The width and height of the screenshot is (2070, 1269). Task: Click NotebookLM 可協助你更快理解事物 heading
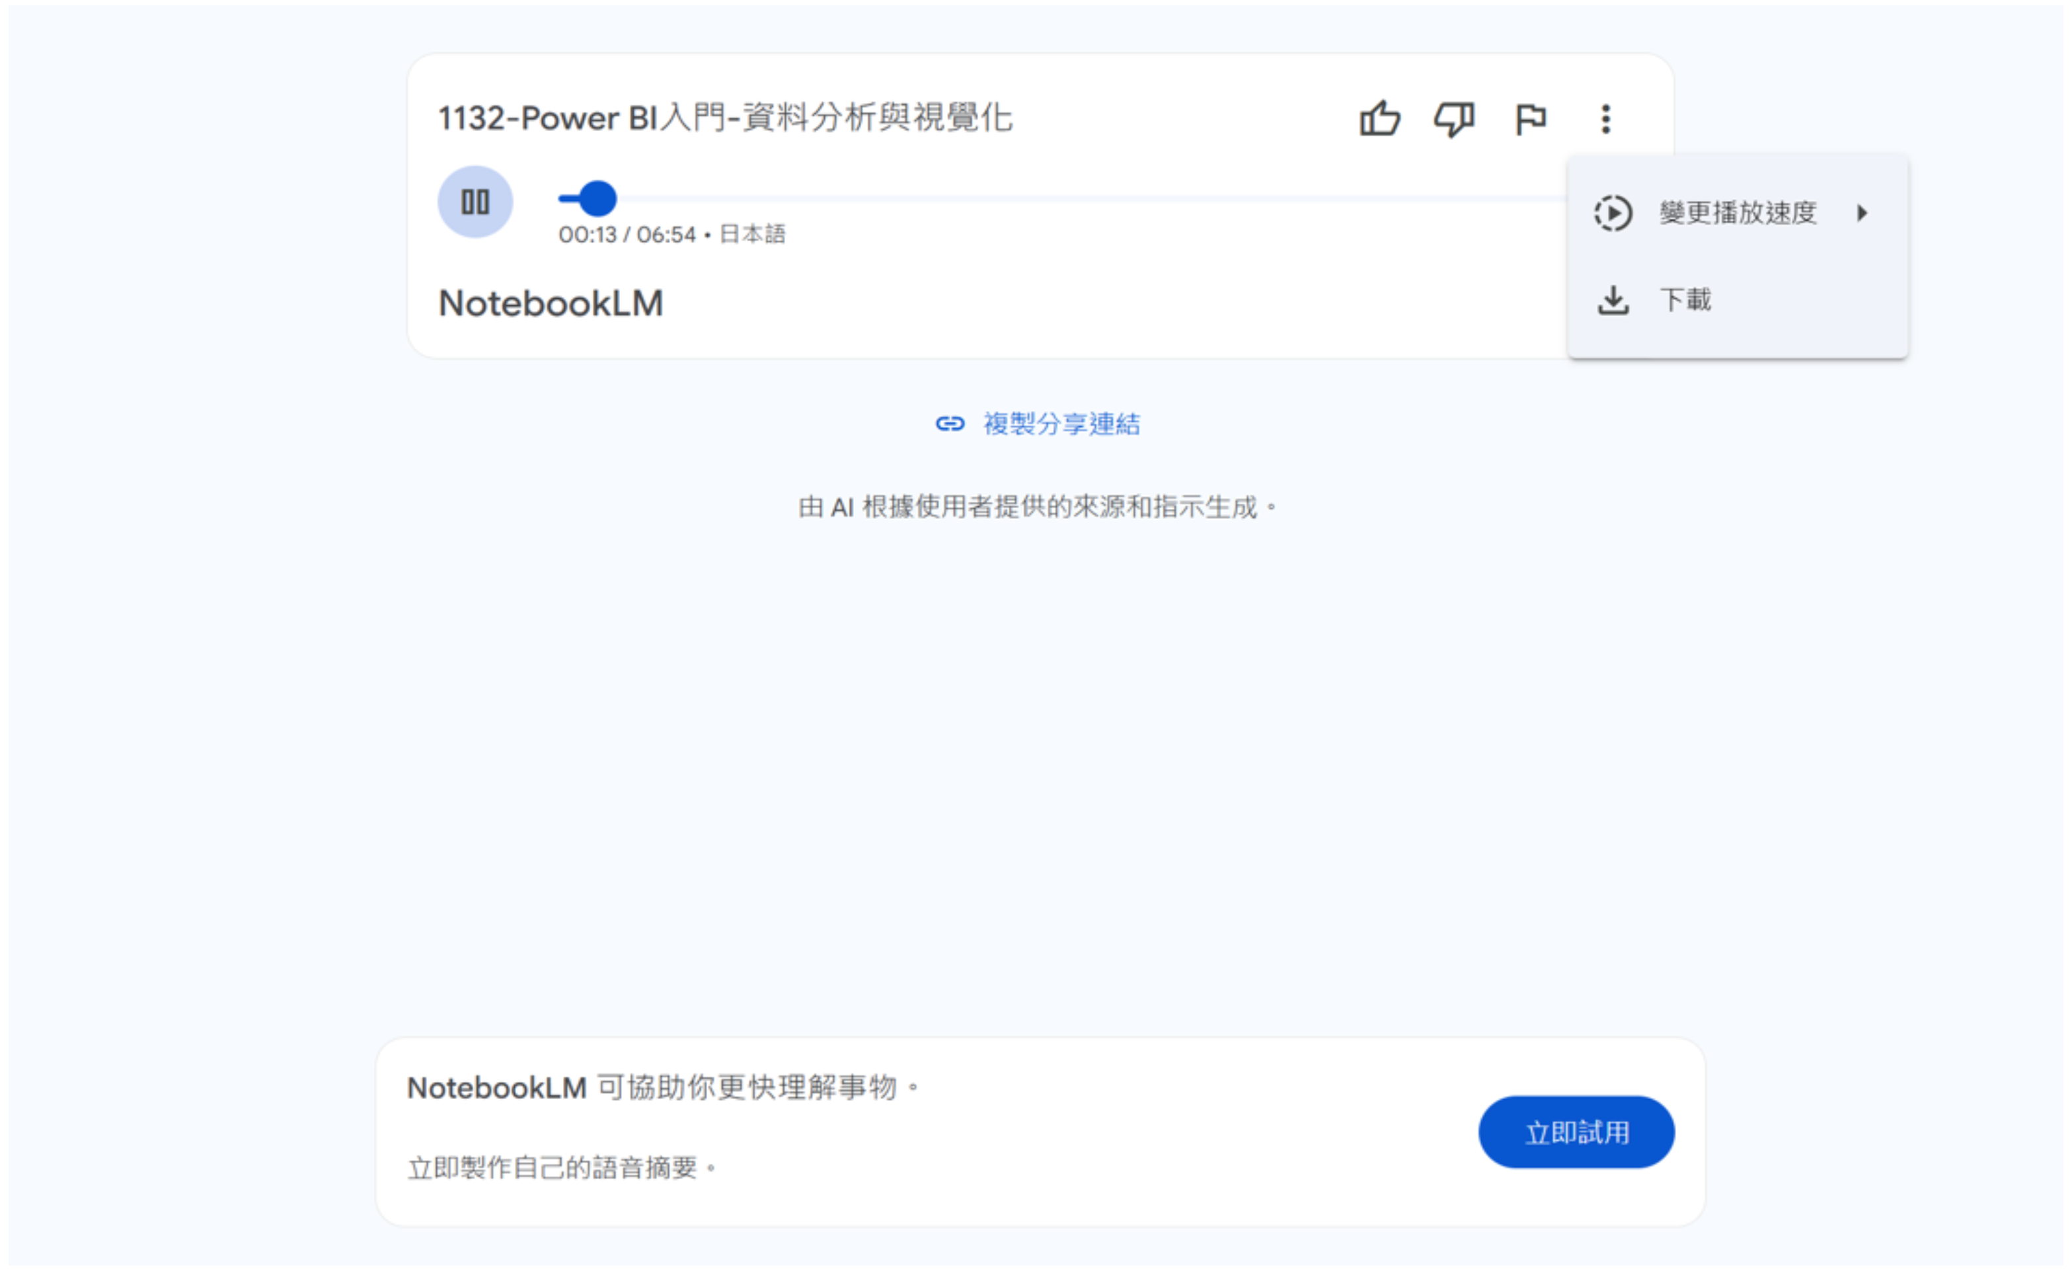point(664,1087)
